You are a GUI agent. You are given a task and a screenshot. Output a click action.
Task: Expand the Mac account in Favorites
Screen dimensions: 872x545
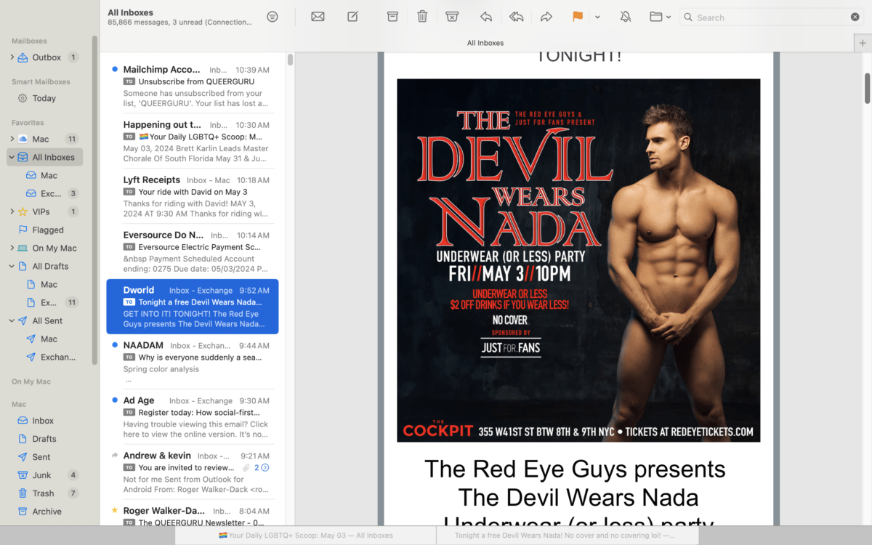tap(12, 139)
